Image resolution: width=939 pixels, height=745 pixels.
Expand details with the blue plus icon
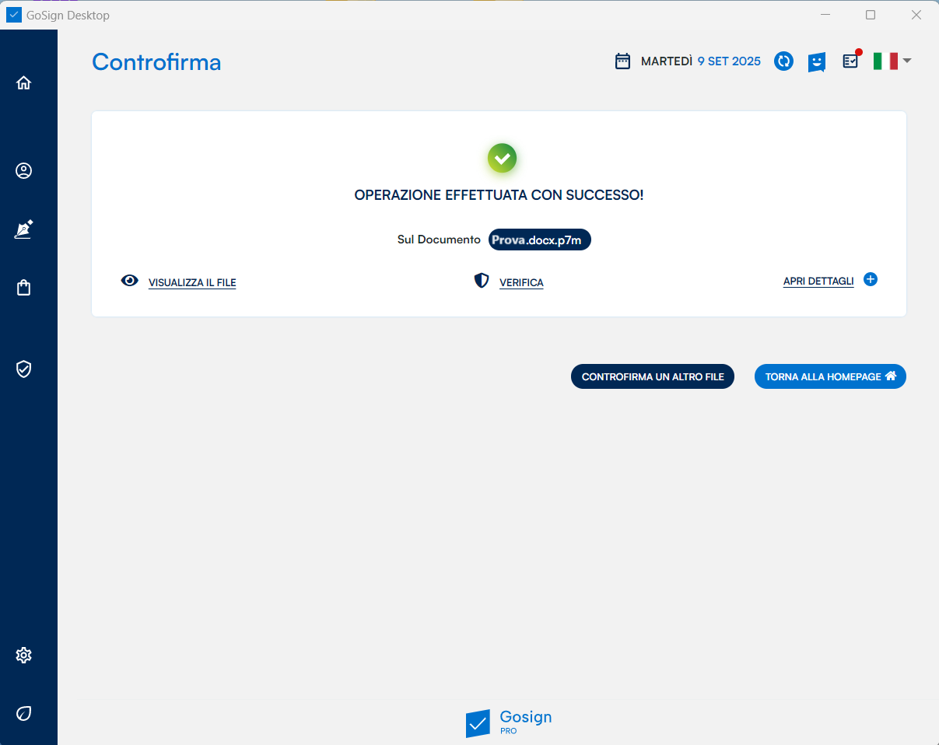871,280
